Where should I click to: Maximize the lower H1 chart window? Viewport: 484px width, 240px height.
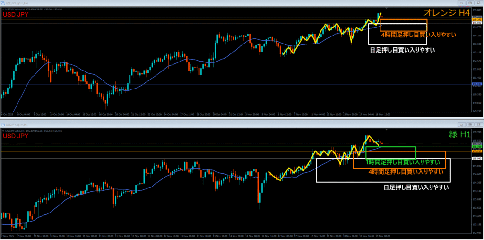pos(469,124)
